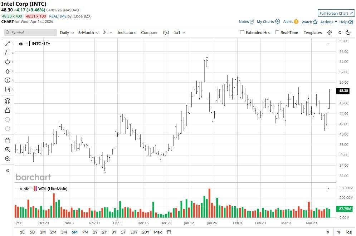The height and width of the screenshot is (236, 356).
Task: Remove the VOL indicator pane
Action: [21, 189]
